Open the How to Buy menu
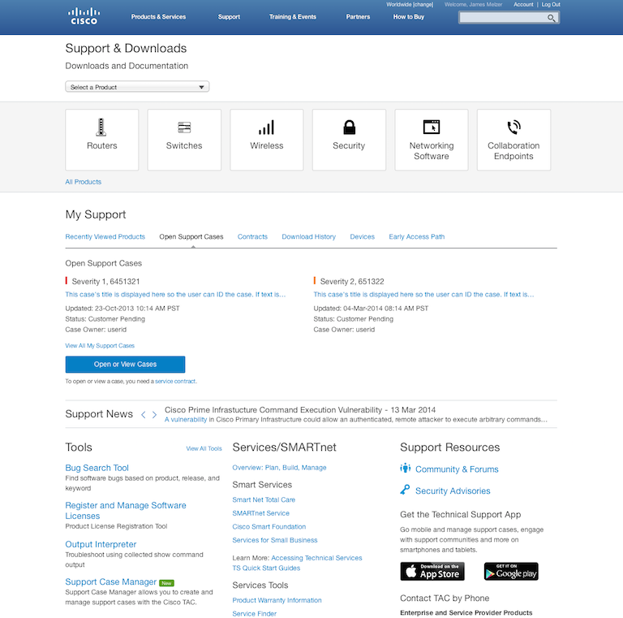Screen dimensions: 623x618 [x=409, y=17]
